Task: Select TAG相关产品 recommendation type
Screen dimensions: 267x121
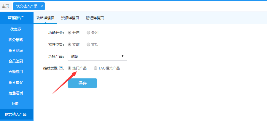Action: [96, 68]
